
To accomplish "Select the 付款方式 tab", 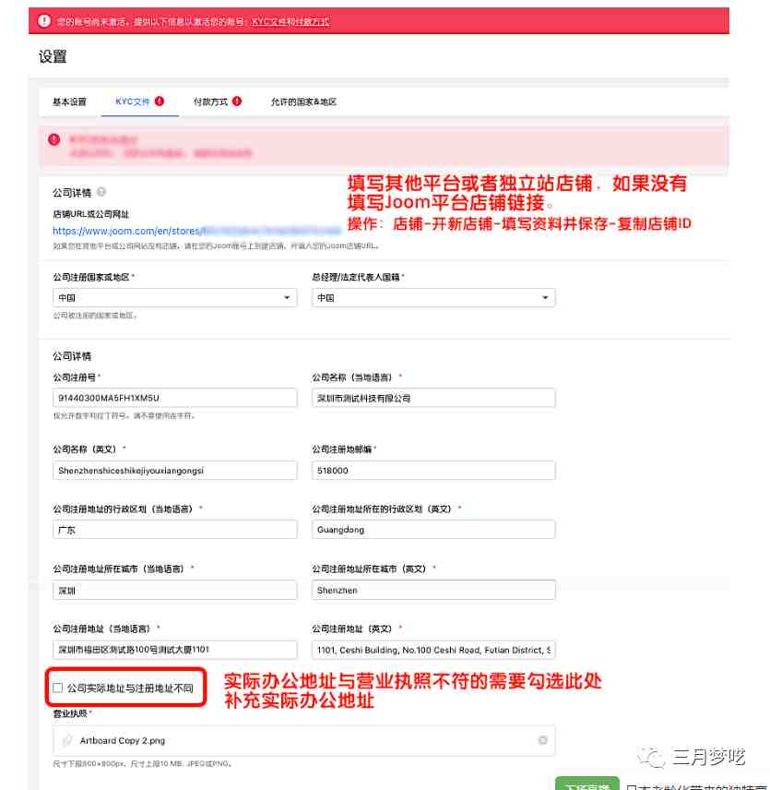I will coord(210,102).
